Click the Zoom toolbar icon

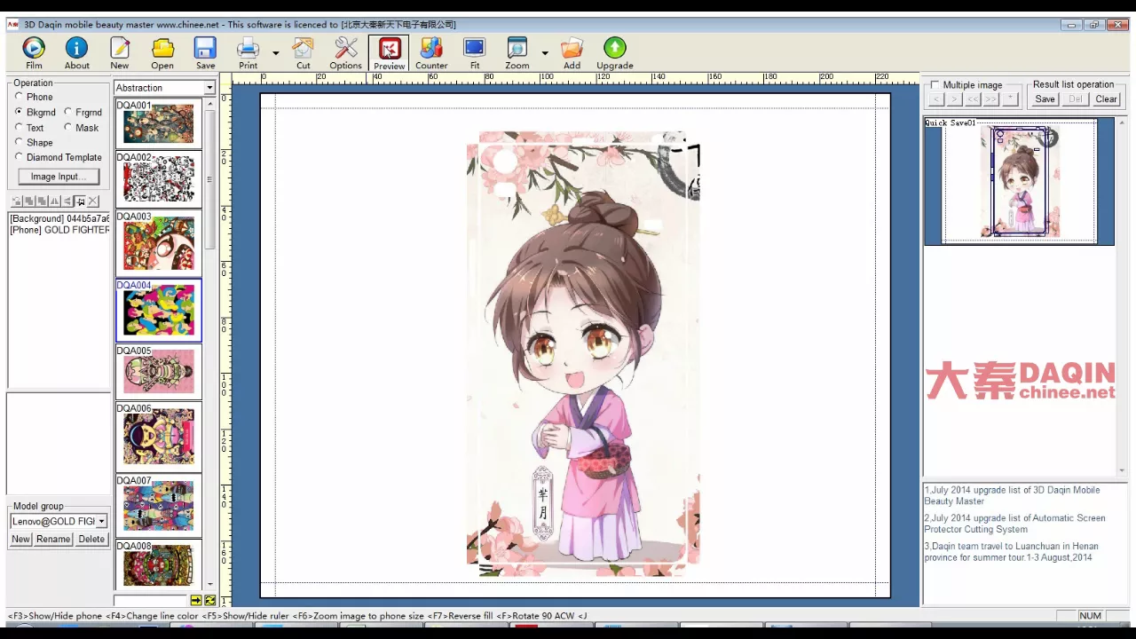click(517, 53)
